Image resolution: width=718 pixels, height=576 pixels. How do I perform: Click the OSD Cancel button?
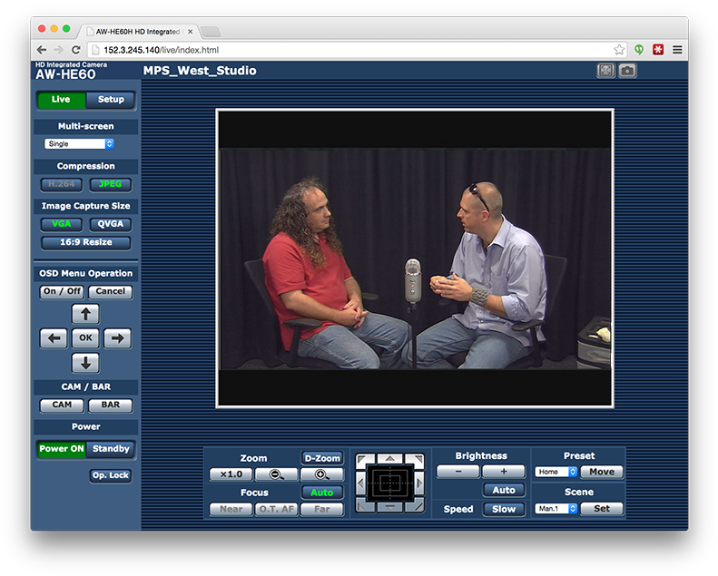click(x=111, y=291)
